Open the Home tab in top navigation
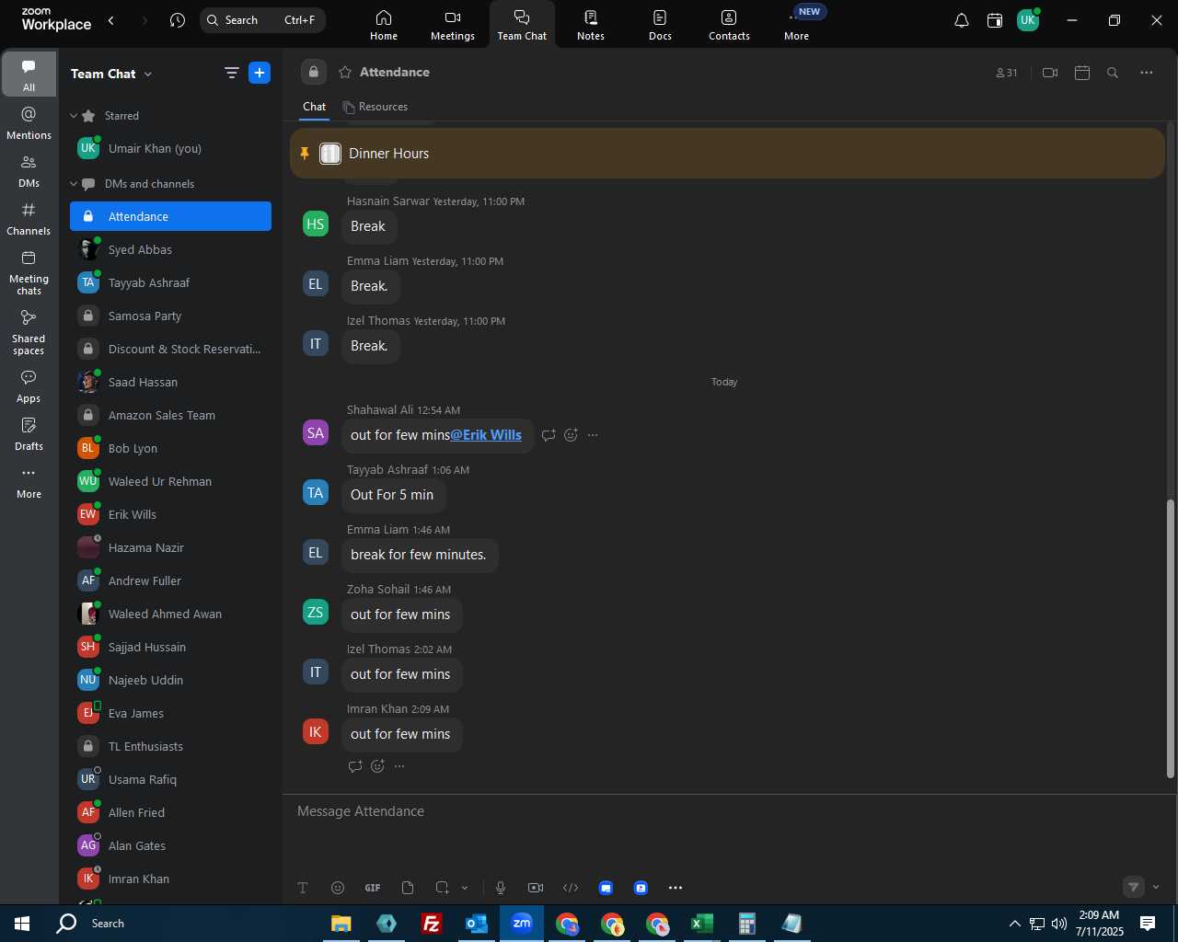Image resolution: width=1178 pixels, height=942 pixels. [x=384, y=25]
